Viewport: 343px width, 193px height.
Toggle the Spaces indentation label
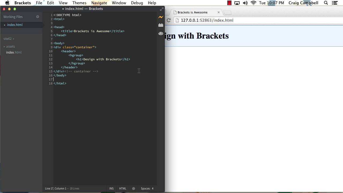(146, 188)
